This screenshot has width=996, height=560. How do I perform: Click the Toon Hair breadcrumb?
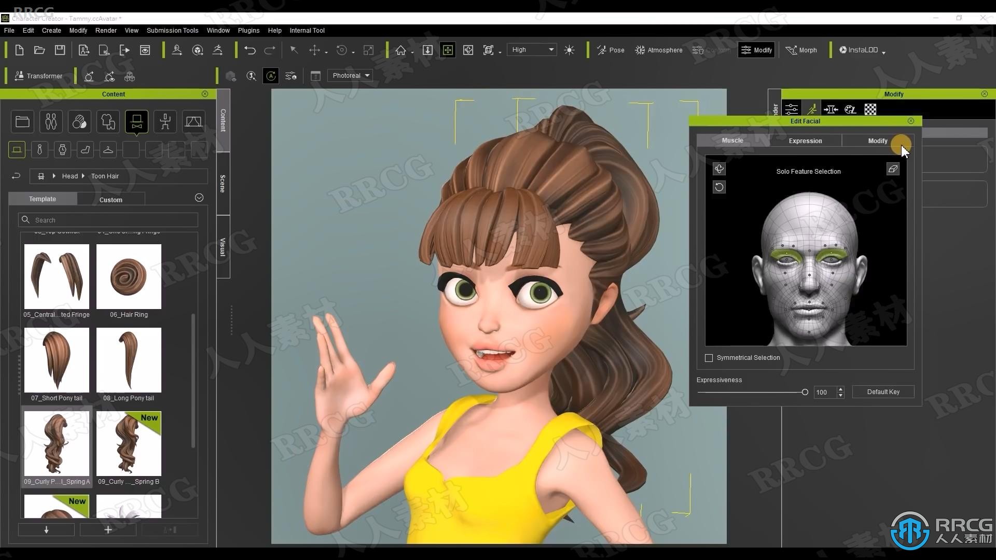105,176
